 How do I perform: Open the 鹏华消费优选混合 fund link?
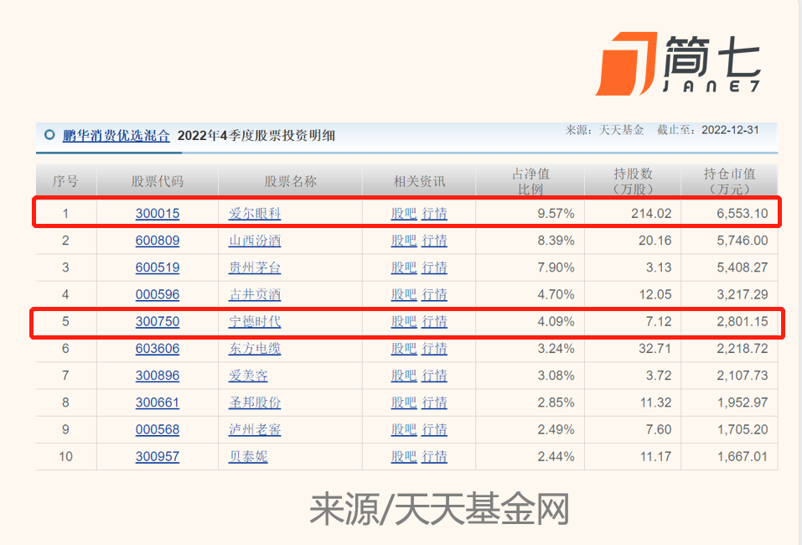coord(116,136)
